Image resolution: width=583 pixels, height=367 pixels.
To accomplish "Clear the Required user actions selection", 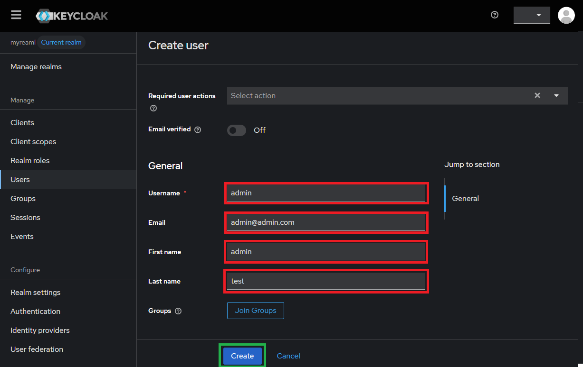I will tap(537, 95).
